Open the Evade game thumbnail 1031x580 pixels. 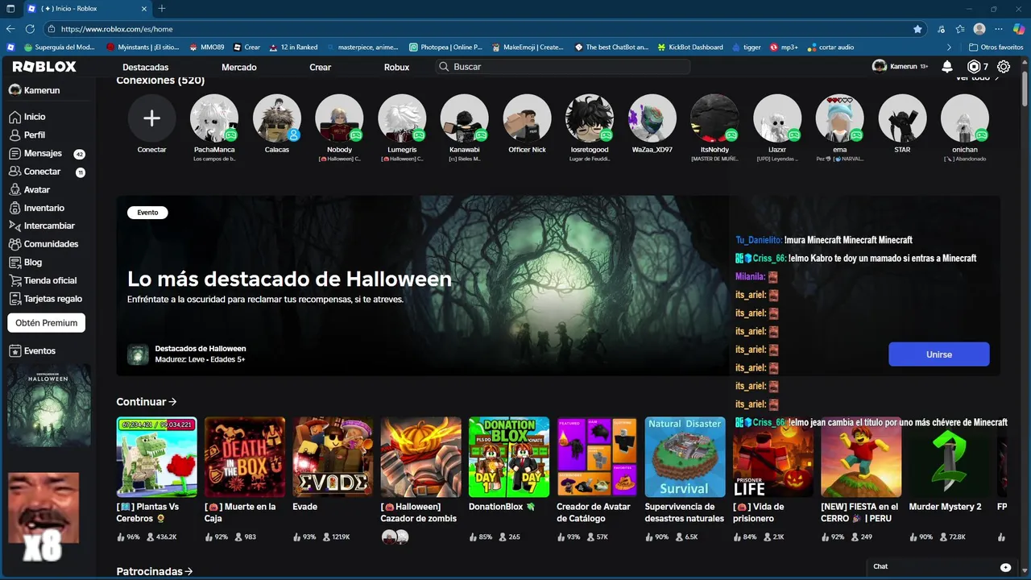tap(333, 457)
